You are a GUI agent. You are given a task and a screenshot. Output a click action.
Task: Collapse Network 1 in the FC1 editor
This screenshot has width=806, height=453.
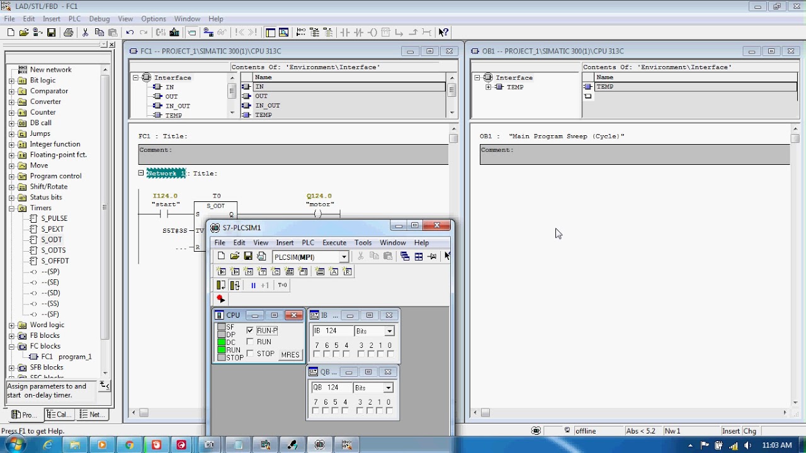(x=141, y=173)
